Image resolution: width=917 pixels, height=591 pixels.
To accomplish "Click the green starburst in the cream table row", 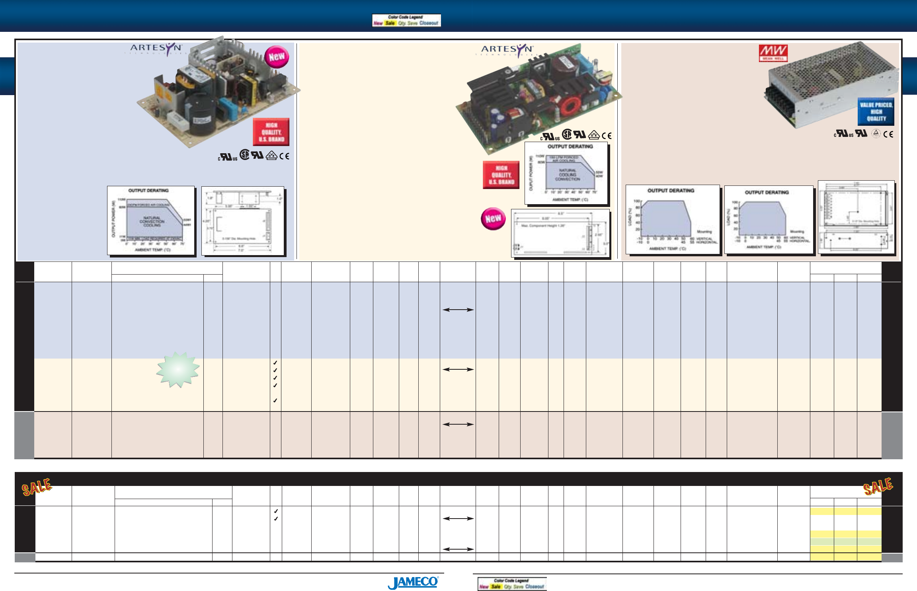I will click(x=178, y=370).
